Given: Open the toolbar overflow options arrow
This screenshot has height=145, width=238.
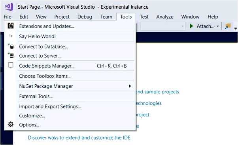Looking at the screenshot, I should pyautogui.click(x=235, y=28).
